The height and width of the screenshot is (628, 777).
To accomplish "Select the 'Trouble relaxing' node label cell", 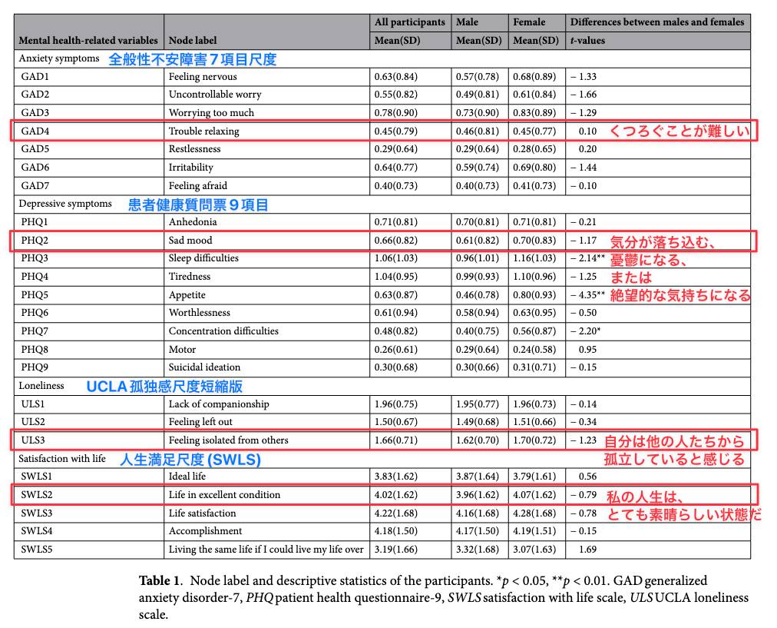I will [x=203, y=131].
